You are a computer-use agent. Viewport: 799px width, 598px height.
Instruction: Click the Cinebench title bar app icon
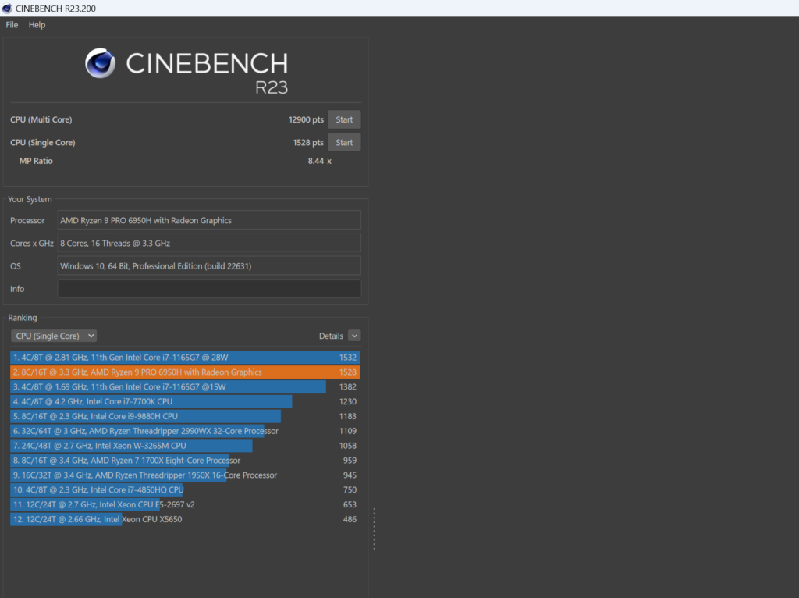click(x=7, y=8)
